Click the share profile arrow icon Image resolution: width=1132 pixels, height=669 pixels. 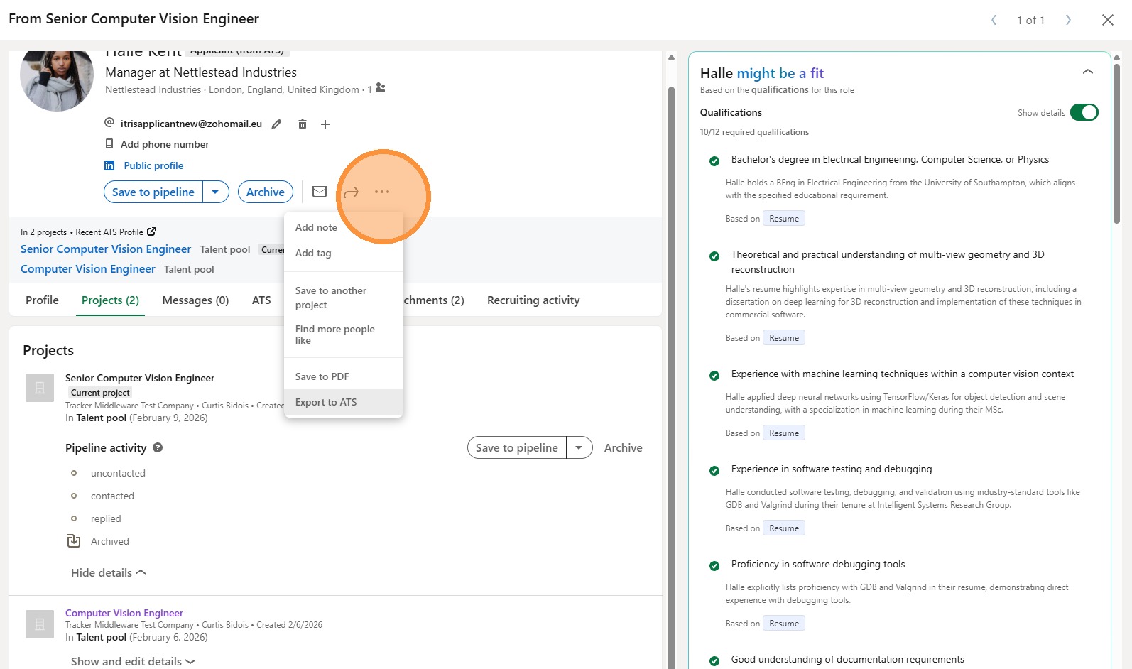[351, 192]
